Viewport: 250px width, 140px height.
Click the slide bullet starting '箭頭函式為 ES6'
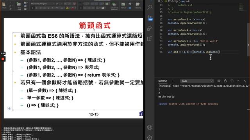(82, 36)
